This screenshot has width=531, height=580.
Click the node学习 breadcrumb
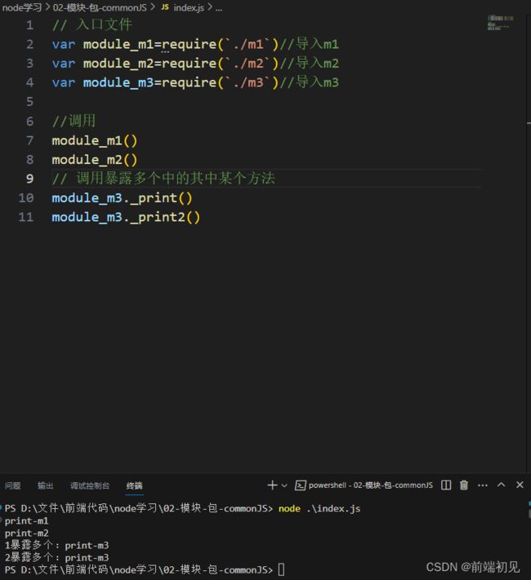[22, 7]
